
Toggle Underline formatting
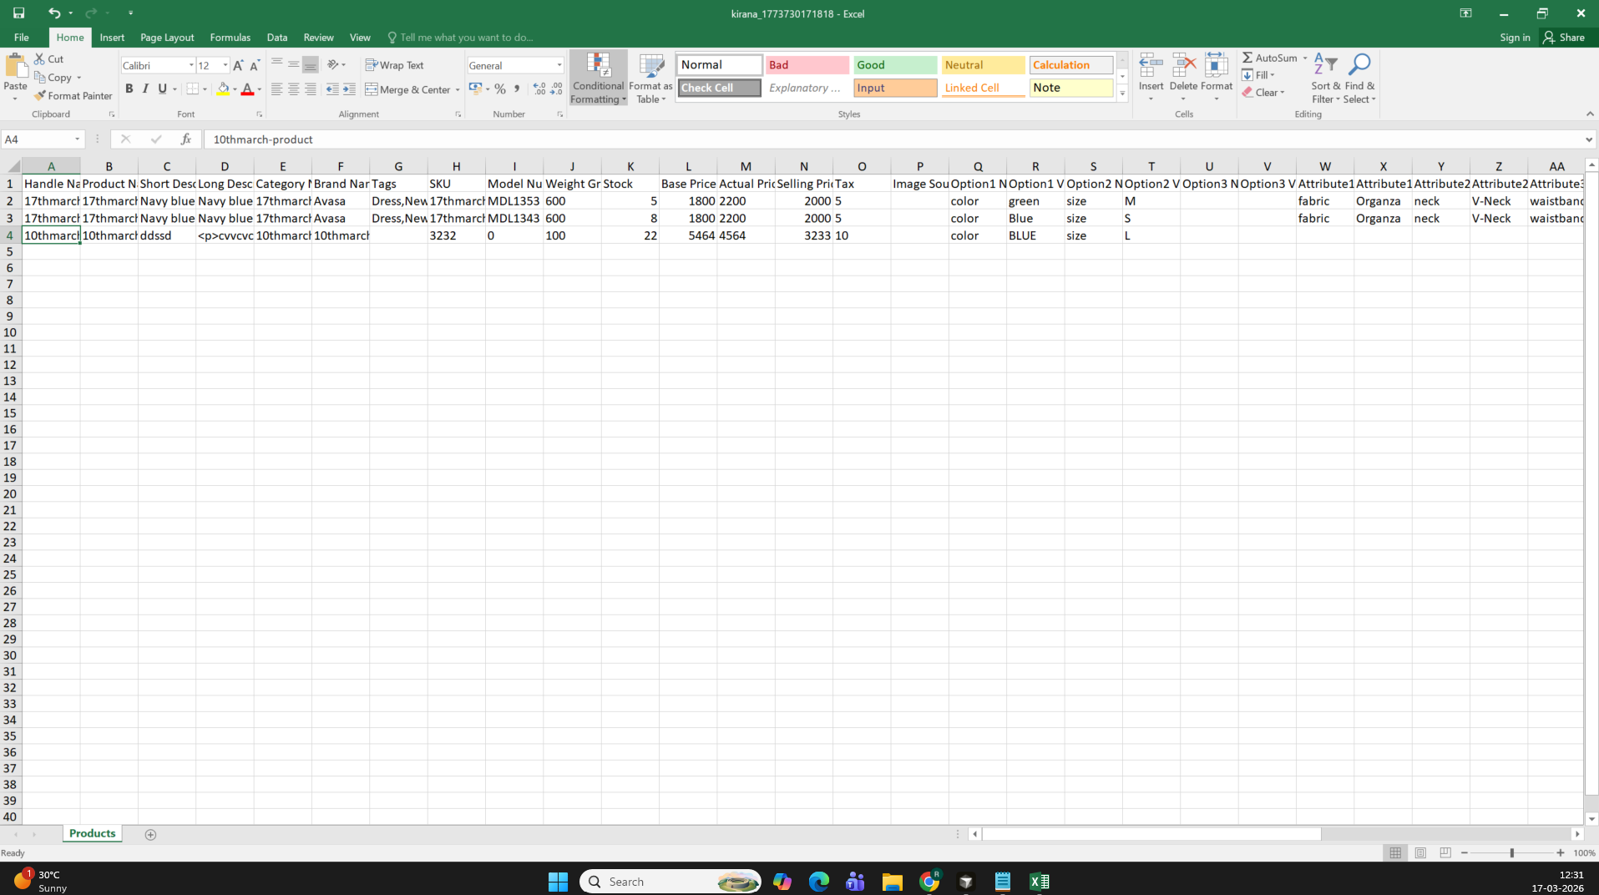coord(162,88)
